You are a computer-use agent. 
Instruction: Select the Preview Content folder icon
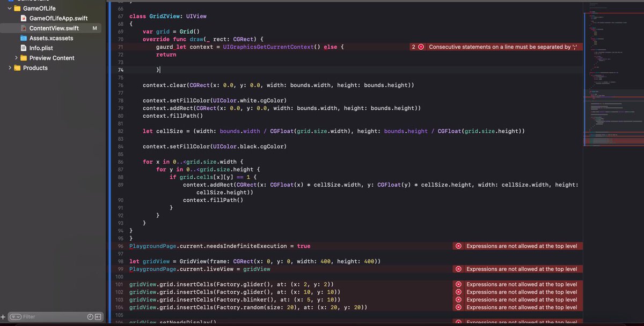24,58
